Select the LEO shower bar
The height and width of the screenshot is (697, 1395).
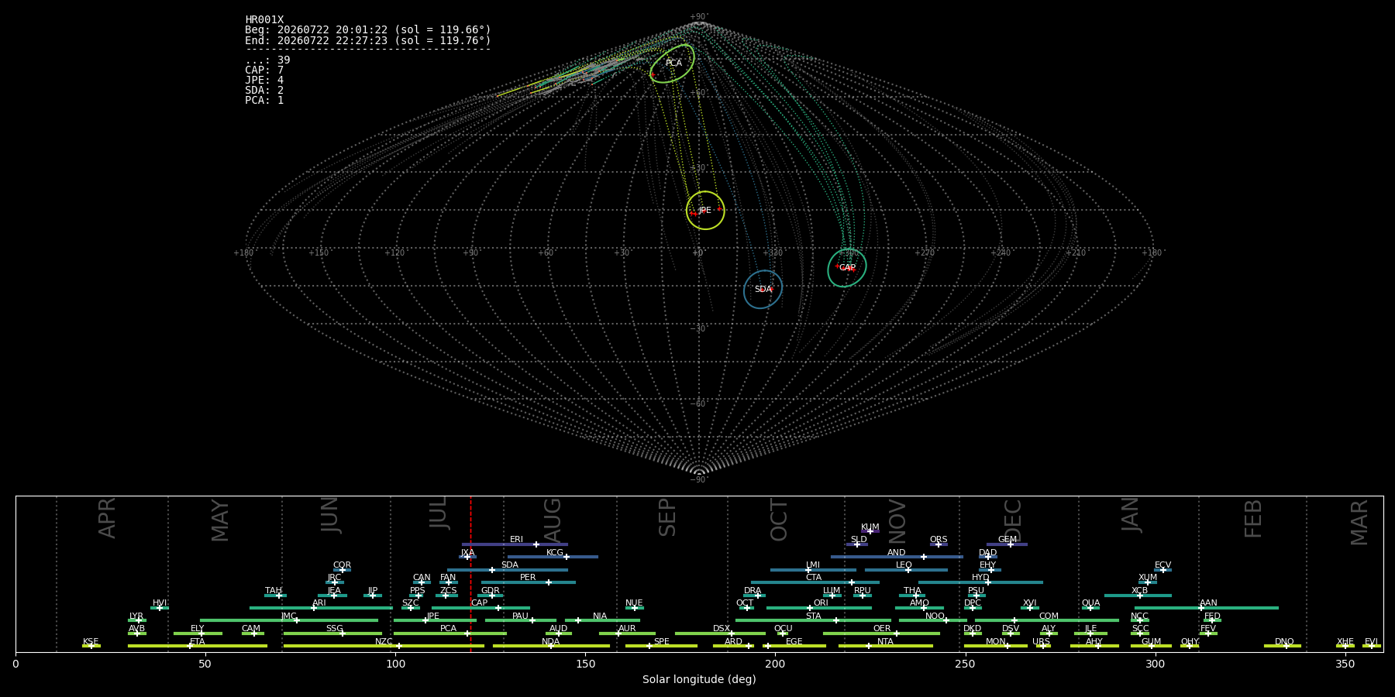click(x=906, y=570)
